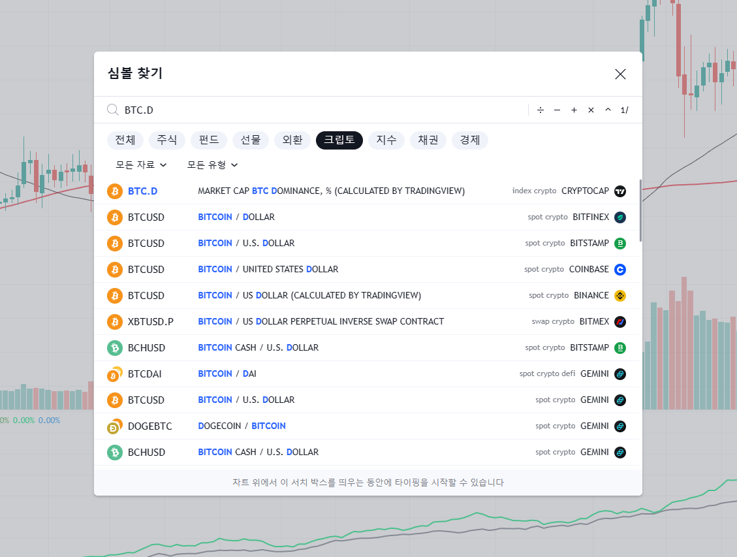Select the 채권 category tab
Viewport: 737px width, 557px height.
click(428, 140)
